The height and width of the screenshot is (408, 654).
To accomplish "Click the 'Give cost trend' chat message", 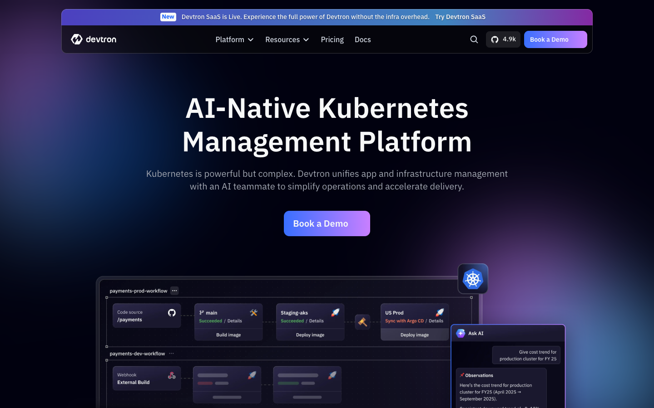I will [526, 355].
